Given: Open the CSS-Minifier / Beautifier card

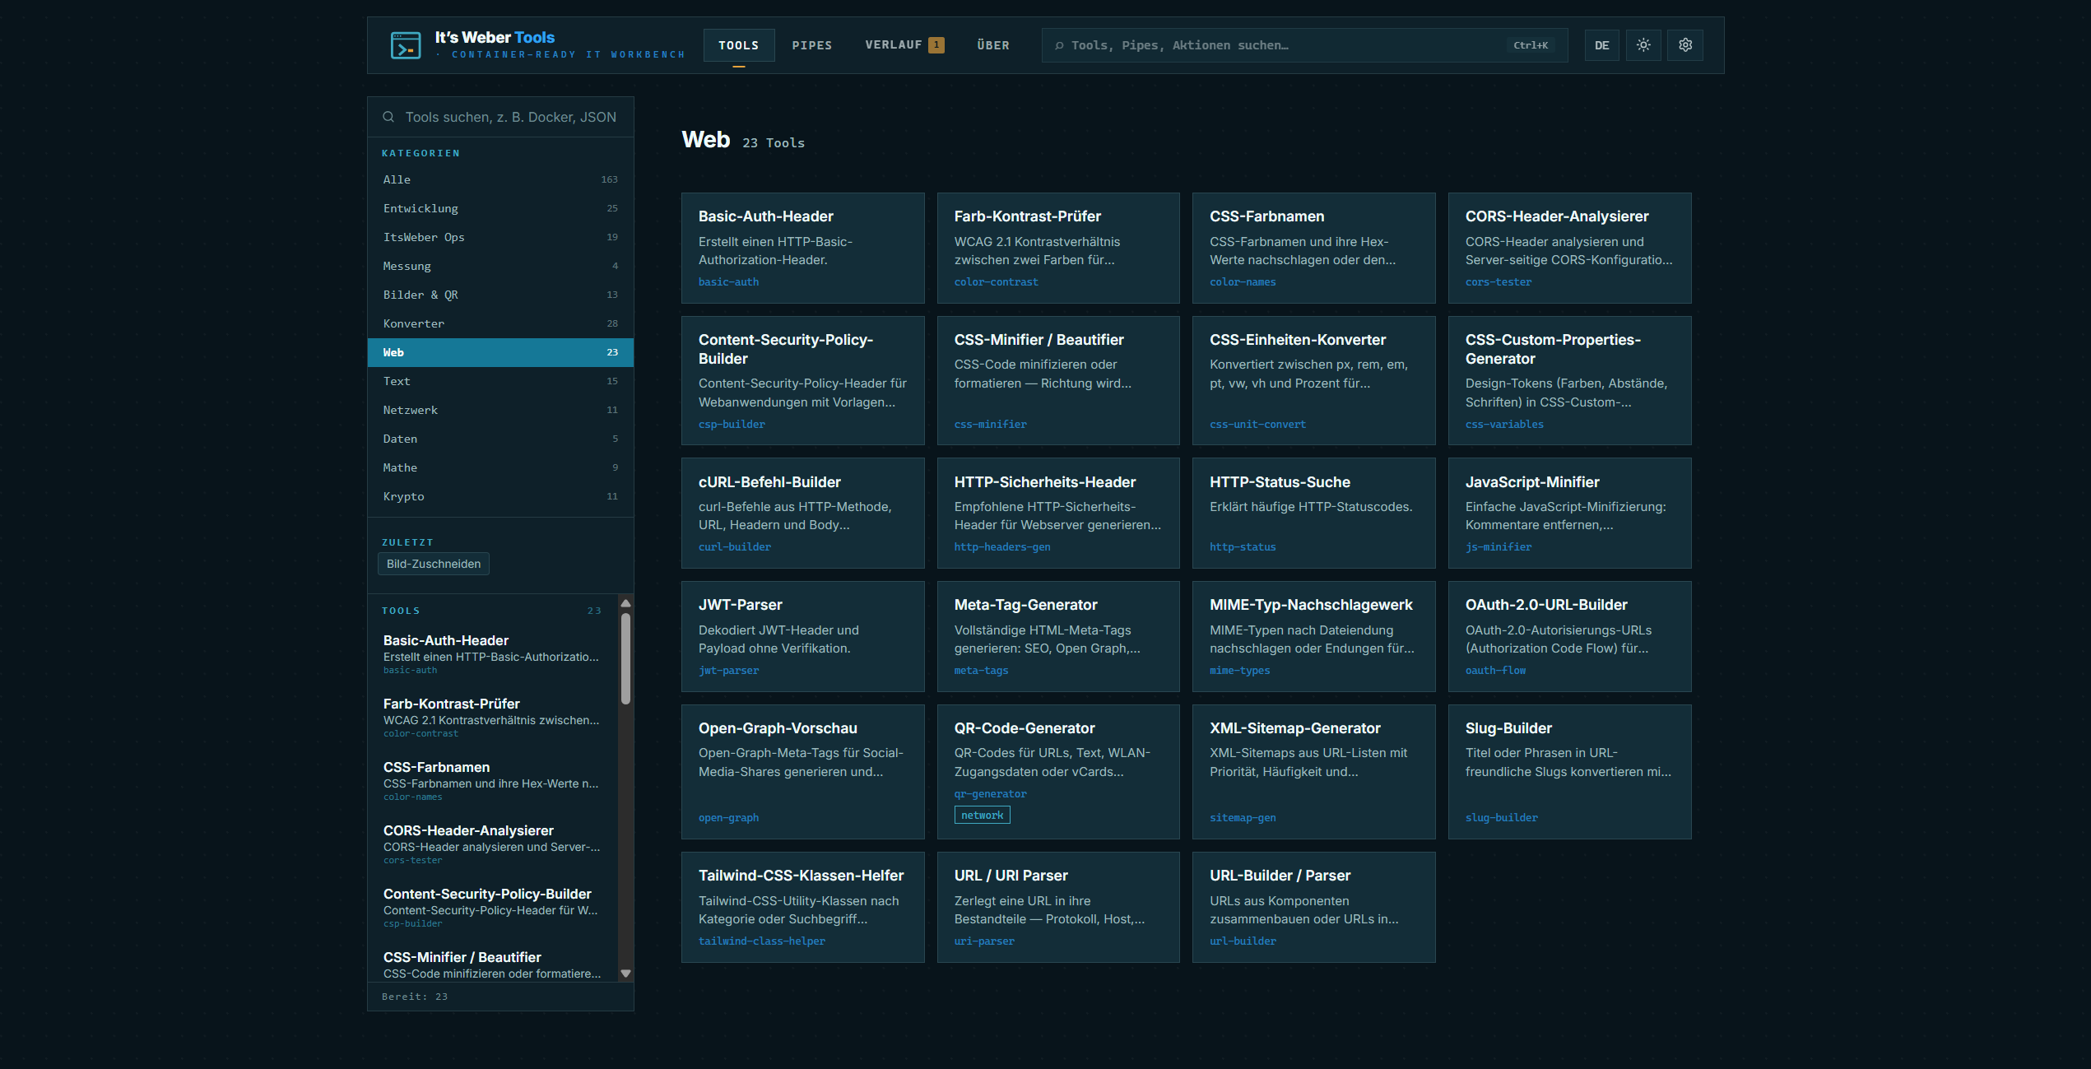Looking at the screenshot, I should point(1058,380).
